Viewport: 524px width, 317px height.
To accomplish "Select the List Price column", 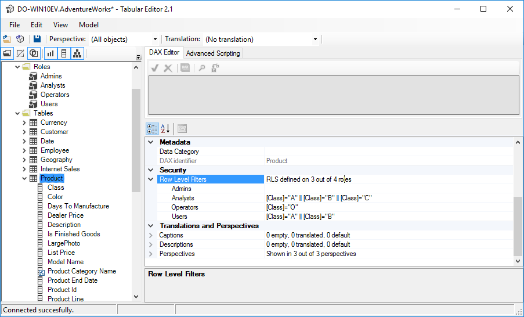I will [61, 253].
